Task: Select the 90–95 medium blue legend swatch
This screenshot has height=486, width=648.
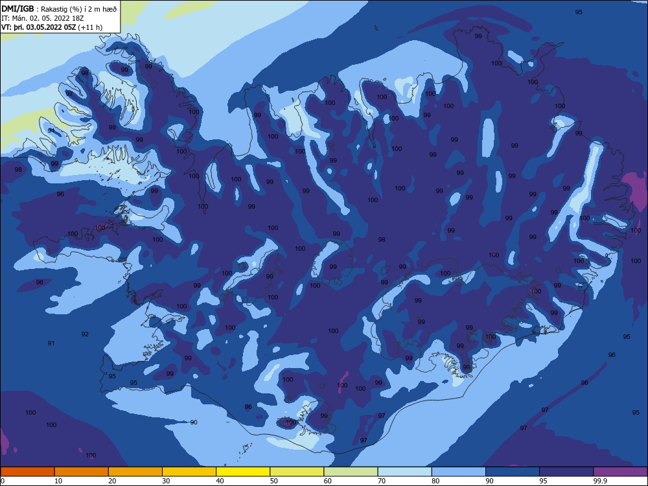Action: (x=513, y=472)
